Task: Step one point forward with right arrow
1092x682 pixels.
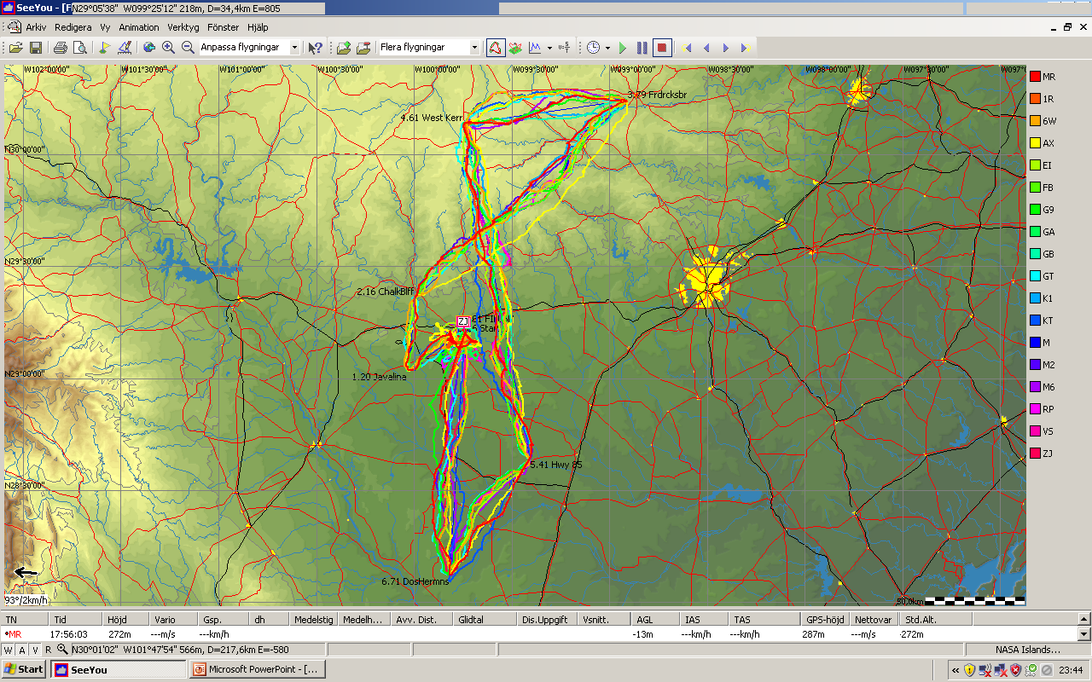Action: pos(726,48)
